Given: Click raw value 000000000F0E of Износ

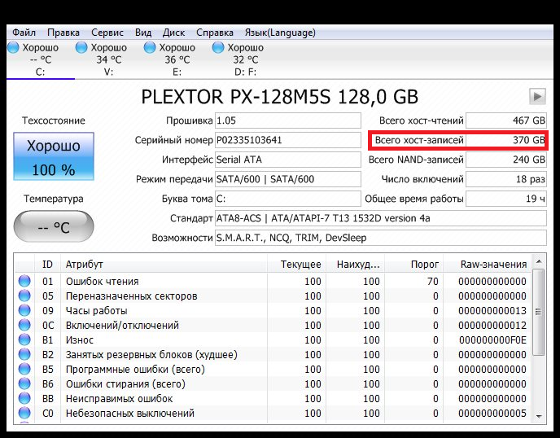Looking at the screenshot, I should 492,339.
